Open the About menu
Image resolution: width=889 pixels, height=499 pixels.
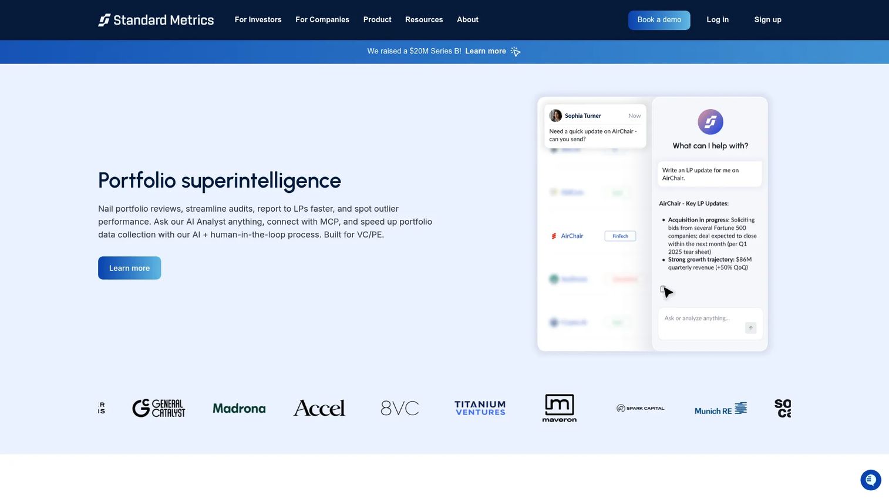pos(468,20)
